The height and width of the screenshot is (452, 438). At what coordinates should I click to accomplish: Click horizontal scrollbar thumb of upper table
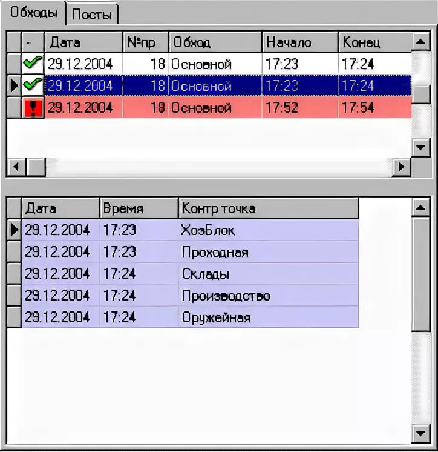point(36,167)
